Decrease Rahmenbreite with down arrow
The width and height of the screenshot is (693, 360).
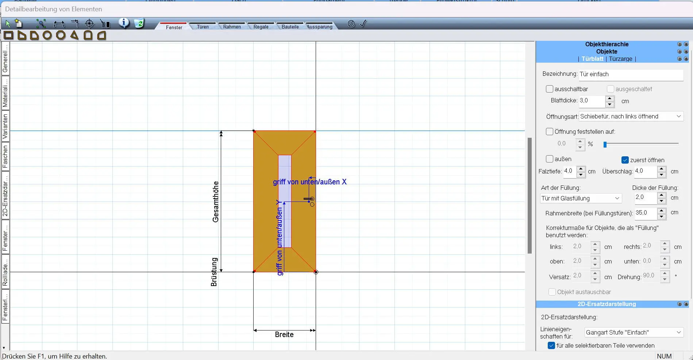click(662, 216)
